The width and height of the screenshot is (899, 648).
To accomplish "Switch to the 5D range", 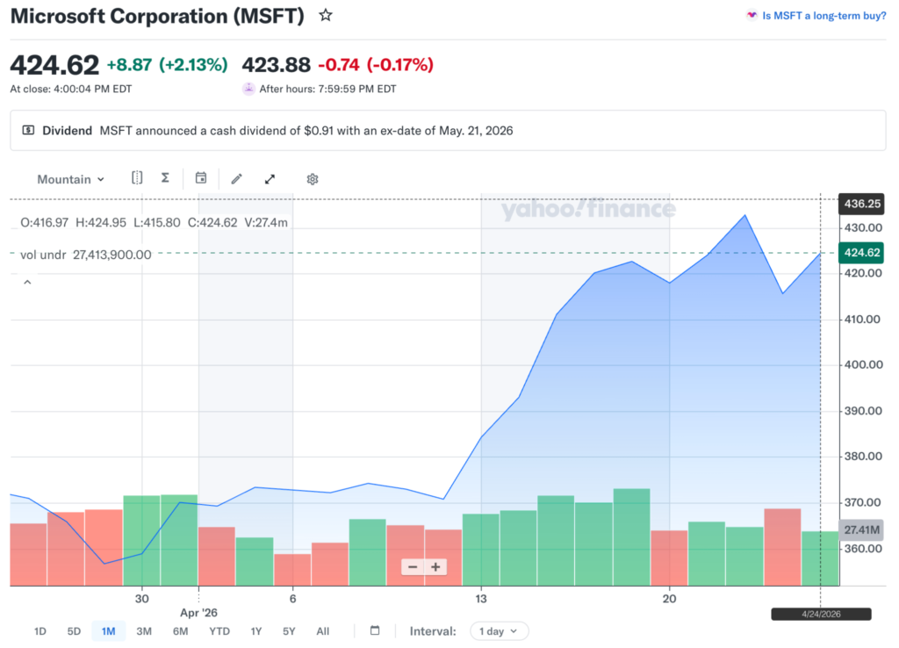I will coord(75,631).
